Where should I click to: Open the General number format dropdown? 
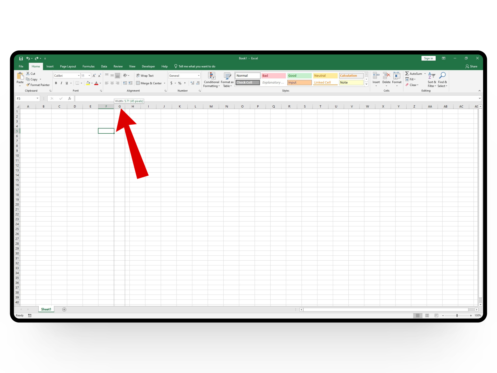point(199,76)
